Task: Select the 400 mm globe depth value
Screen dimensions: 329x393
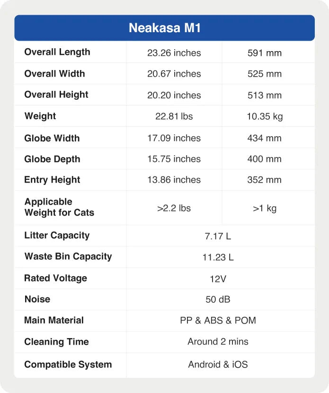Action: (x=264, y=159)
